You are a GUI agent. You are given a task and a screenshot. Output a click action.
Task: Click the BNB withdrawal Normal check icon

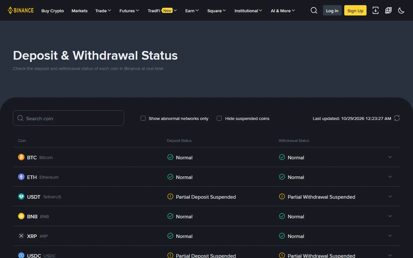(282, 216)
